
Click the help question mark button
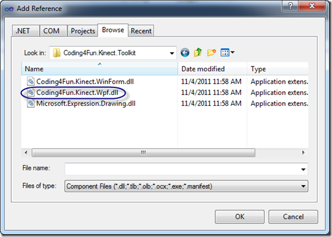click(290, 6)
